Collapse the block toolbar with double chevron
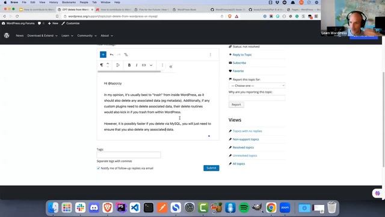This screenshot has height=217, width=385. (171, 66)
